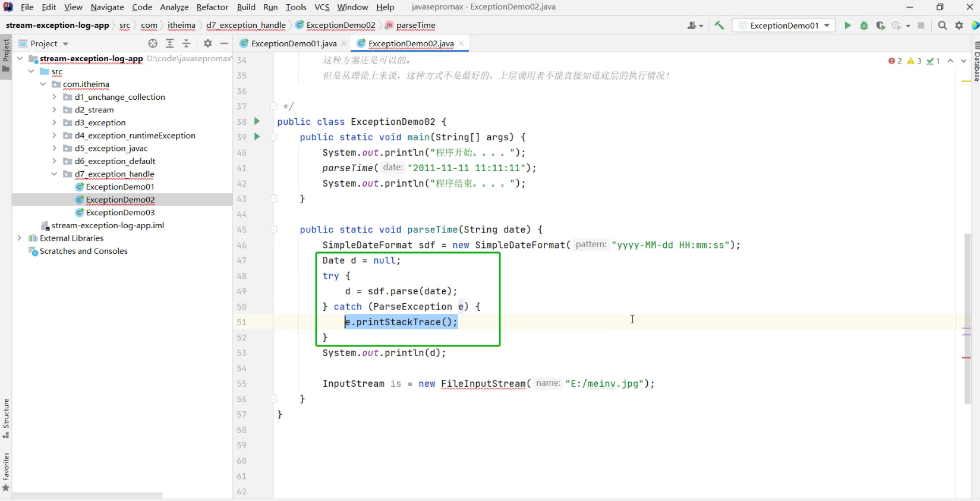Open the Favorites tool window tab
Image resolution: width=980 pixels, height=501 pixels.
coord(6,472)
